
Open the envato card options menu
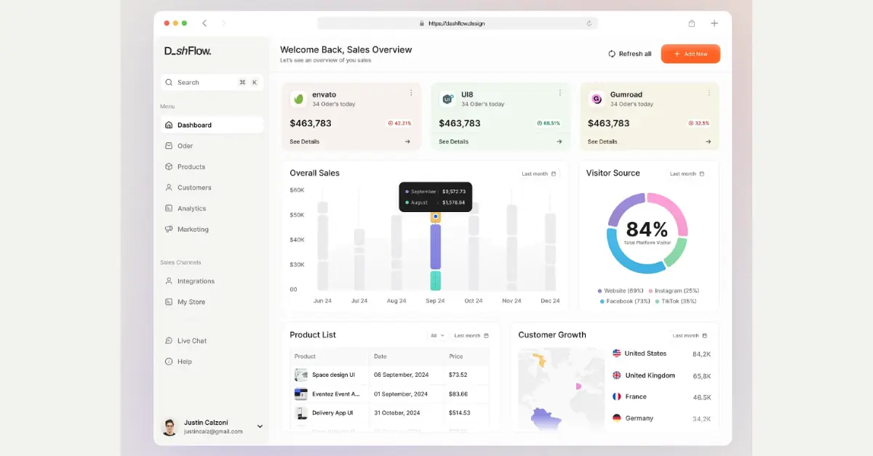tap(412, 92)
